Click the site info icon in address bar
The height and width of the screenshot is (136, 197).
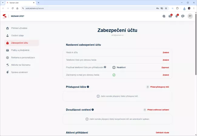[x=23, y=8]
